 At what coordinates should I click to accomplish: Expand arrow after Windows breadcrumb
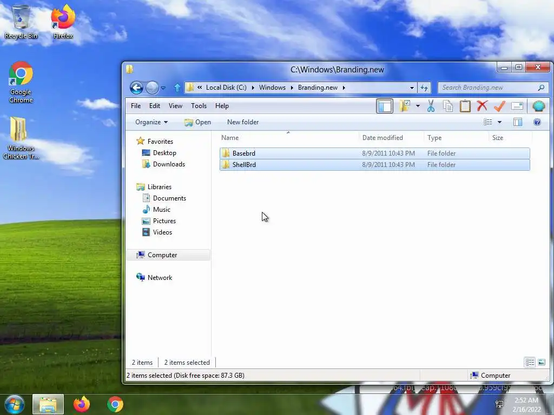(292, 88)
